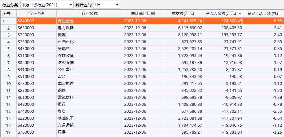Click the current-row pointer beside row 1
This screenshot has height=137, width=284.
3,21
